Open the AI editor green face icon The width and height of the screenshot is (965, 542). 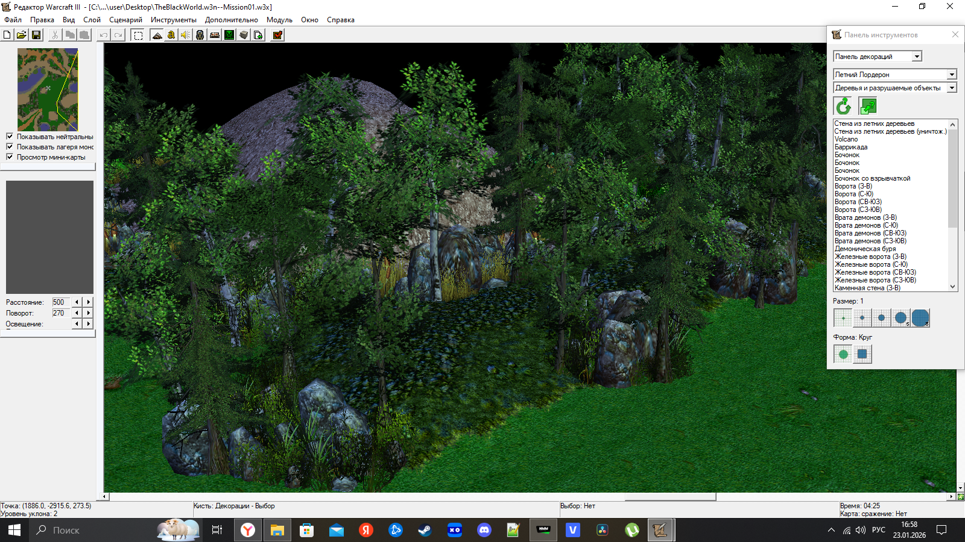click(229, 35)
